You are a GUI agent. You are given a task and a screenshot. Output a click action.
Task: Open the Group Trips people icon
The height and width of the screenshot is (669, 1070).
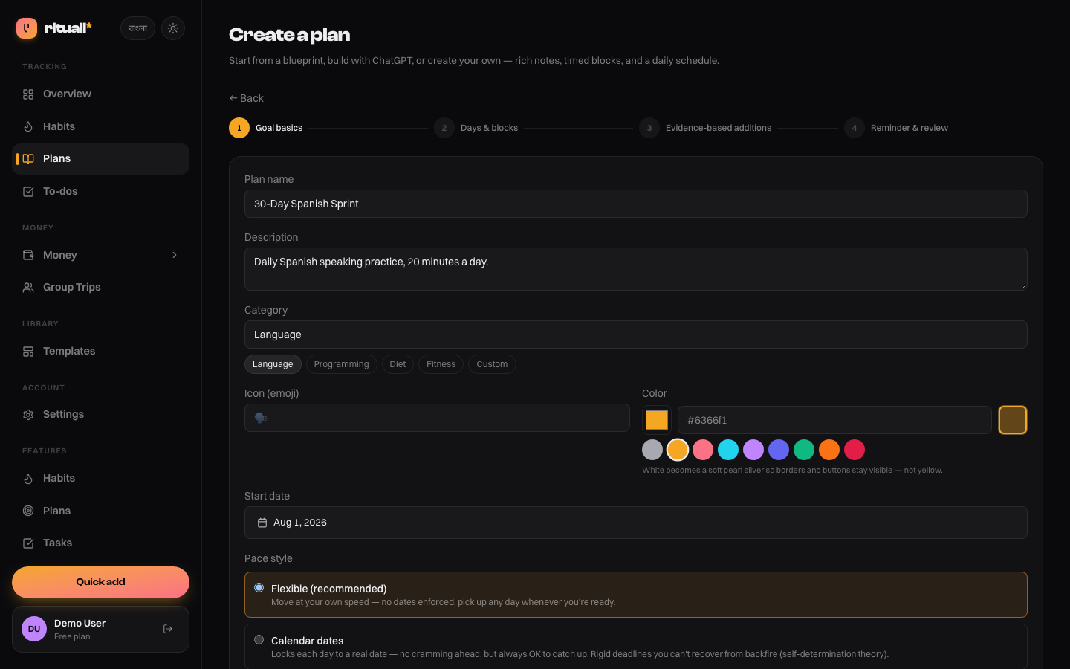point(28,288)
